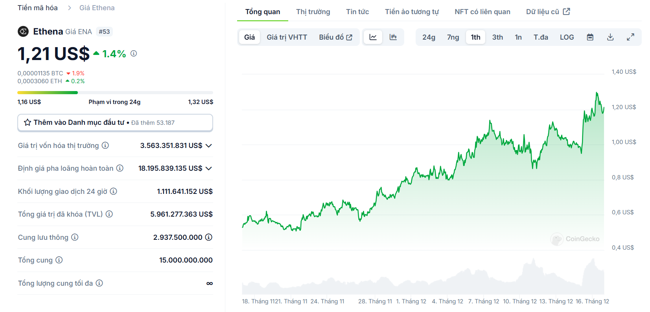The height and width of the screenshot is (312, 650).
Task: Click the 3.563.351.831 US$ market cap value
Action: click(x=171, y=146)
